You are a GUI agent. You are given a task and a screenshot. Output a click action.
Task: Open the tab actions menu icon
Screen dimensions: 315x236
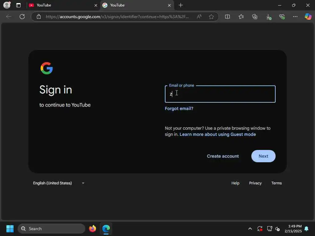(x=18, y=5)
